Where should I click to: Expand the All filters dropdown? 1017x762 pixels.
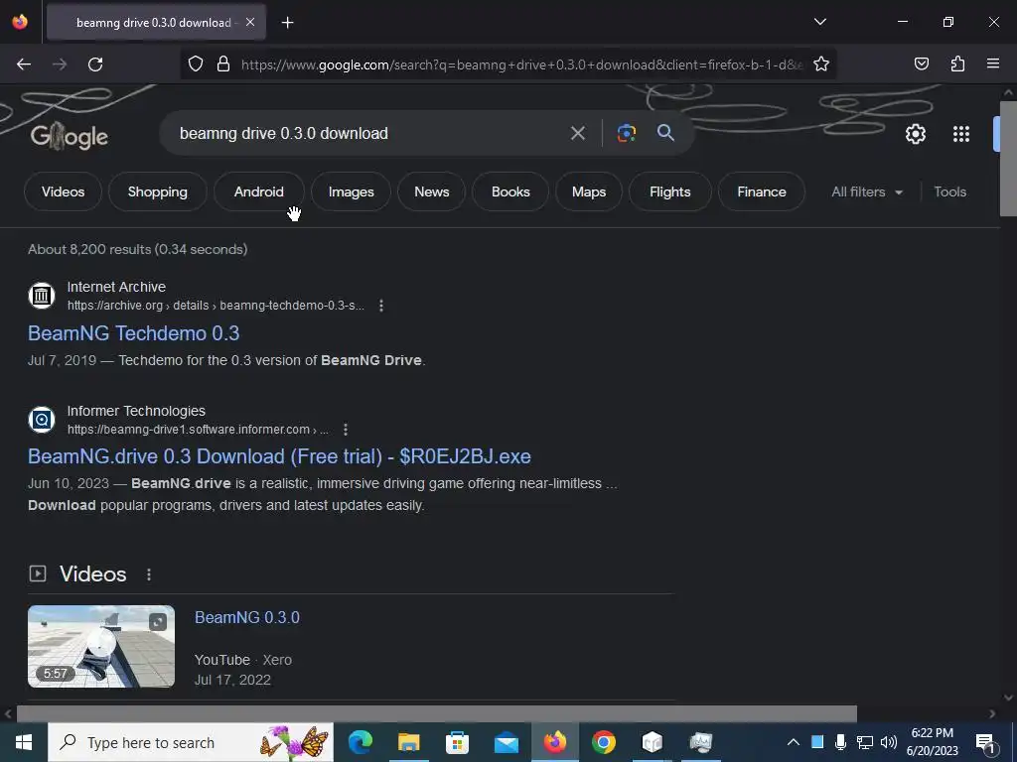pyautogui.click(x=866, y=191)
